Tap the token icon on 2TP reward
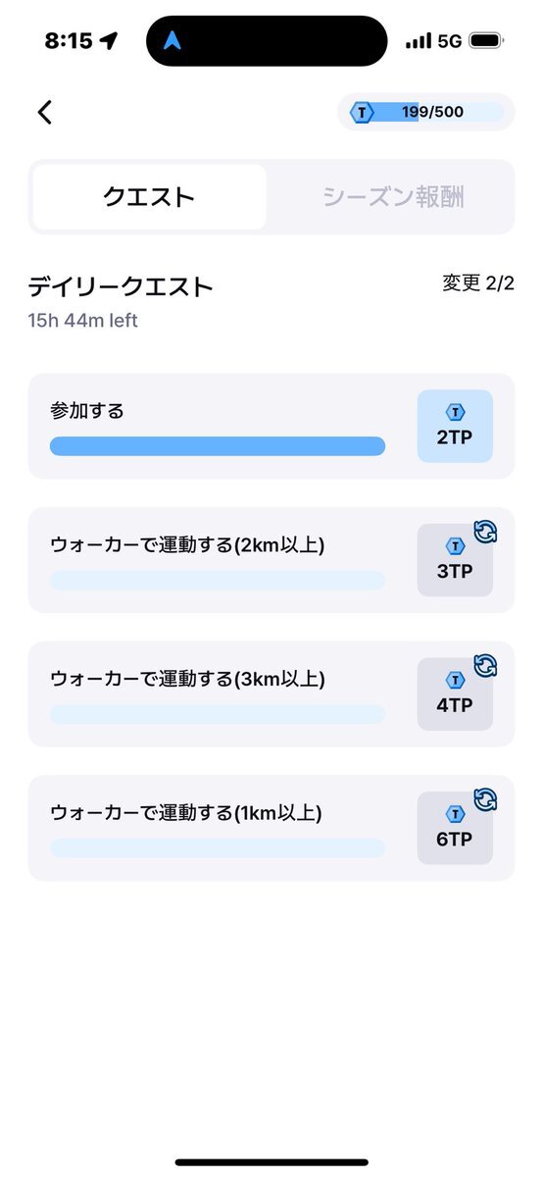543x1177 pixels. click(x=455, y=413)
